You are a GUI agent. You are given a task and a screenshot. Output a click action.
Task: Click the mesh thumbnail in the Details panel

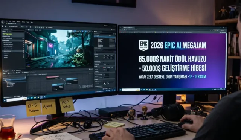(x=105, y=83)
